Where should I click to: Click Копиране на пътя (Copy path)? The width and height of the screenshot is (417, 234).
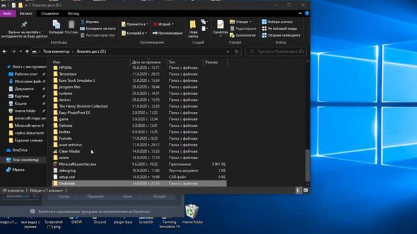pyautogui.click(x=98, y=29)
